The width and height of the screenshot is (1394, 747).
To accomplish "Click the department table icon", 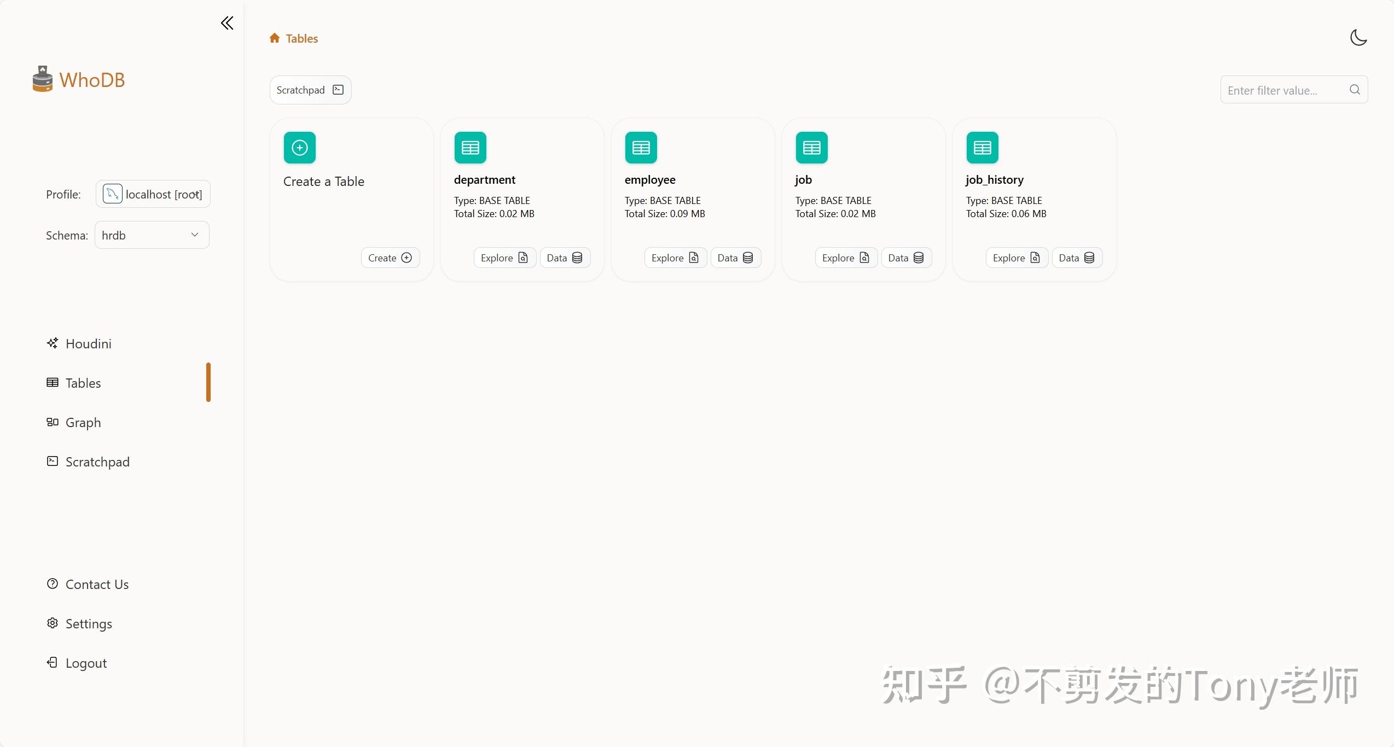I will (470, 147).
